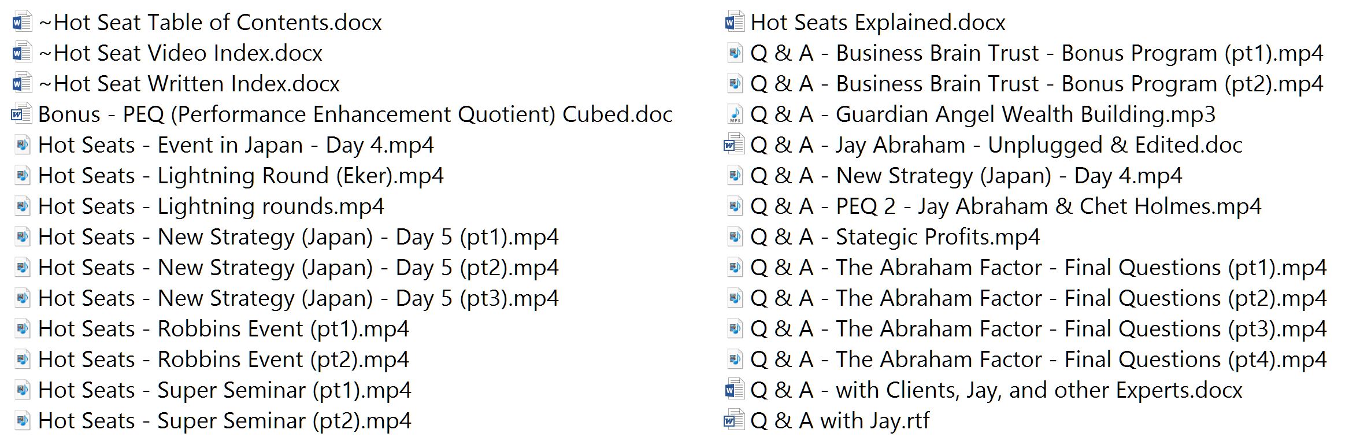Image resolution: width=1349 pixels, height=448 pixels.
Task: Select Hot Seats - Lightning Round (Eker).mp4
Action: (x=241, y=176)
